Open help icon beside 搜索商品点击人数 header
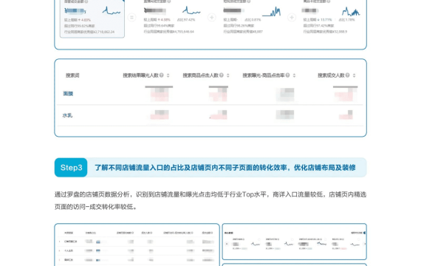Screen dimensions: 421x266 click(222, 75)
